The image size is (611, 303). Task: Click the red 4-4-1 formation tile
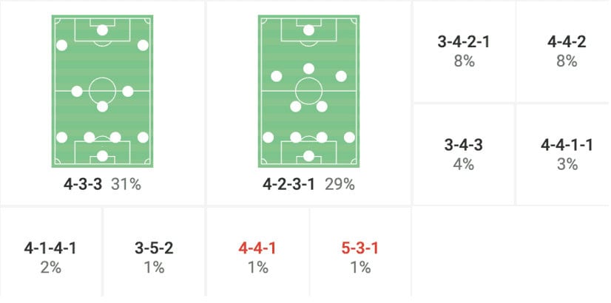(257, 256)
